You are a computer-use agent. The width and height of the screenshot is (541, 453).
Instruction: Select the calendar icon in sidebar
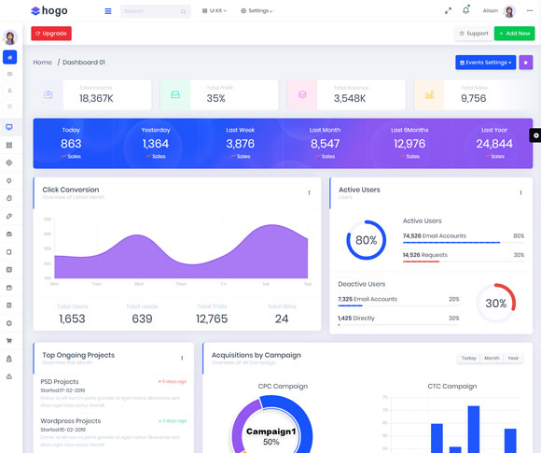9,288
